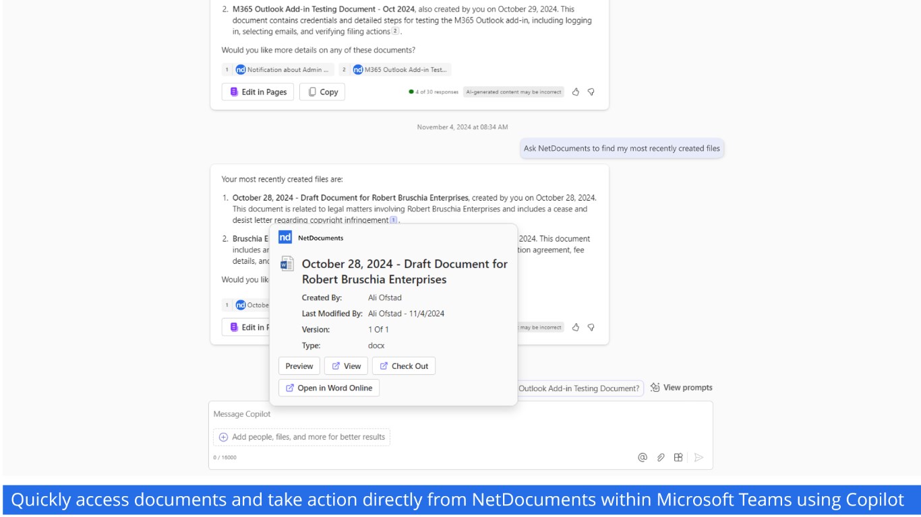
Task: Click Copy in the first response
Action: [322, 92]
